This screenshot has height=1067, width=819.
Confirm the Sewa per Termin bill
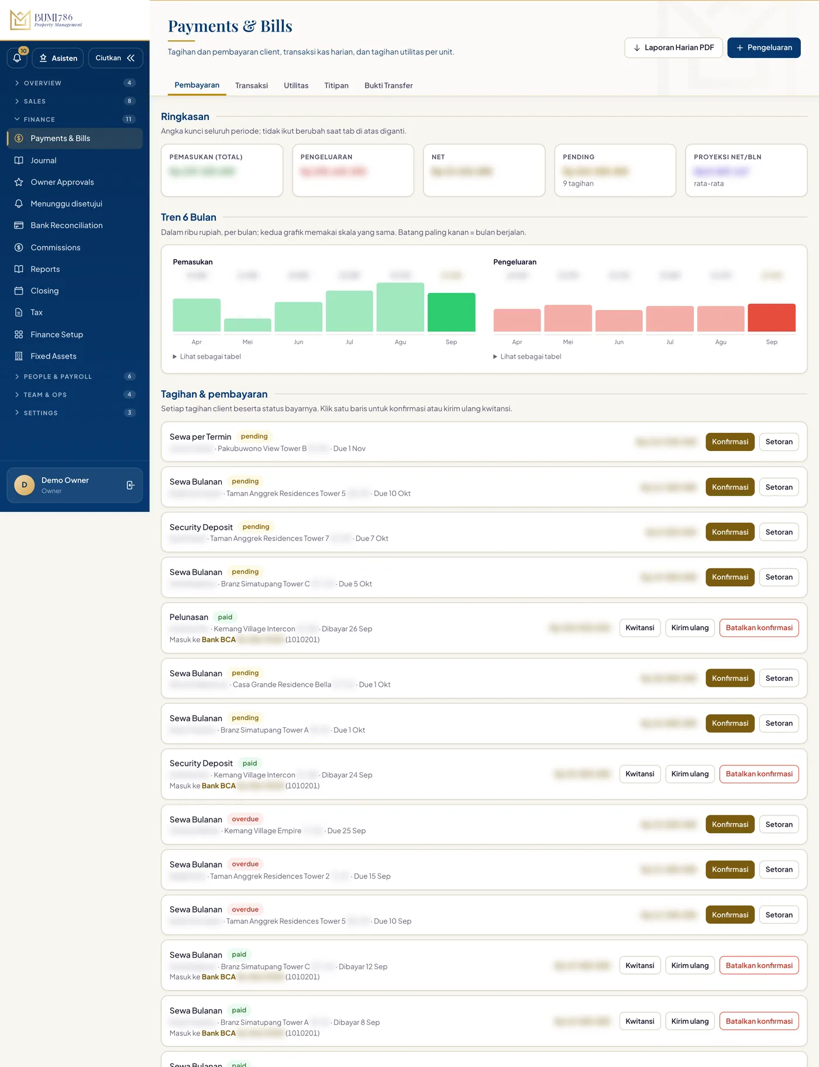click(x=730, y=442)
